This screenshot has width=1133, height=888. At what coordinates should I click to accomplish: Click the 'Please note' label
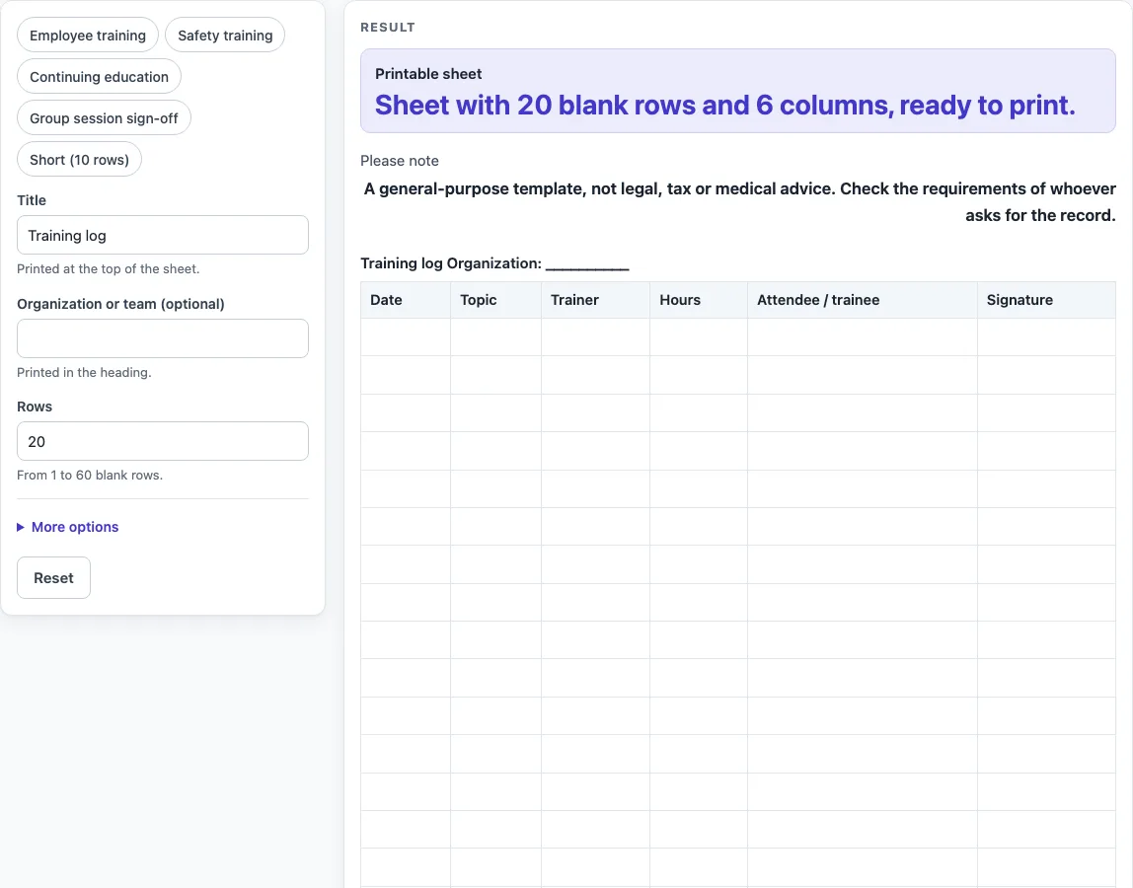(x=400, y=161)
